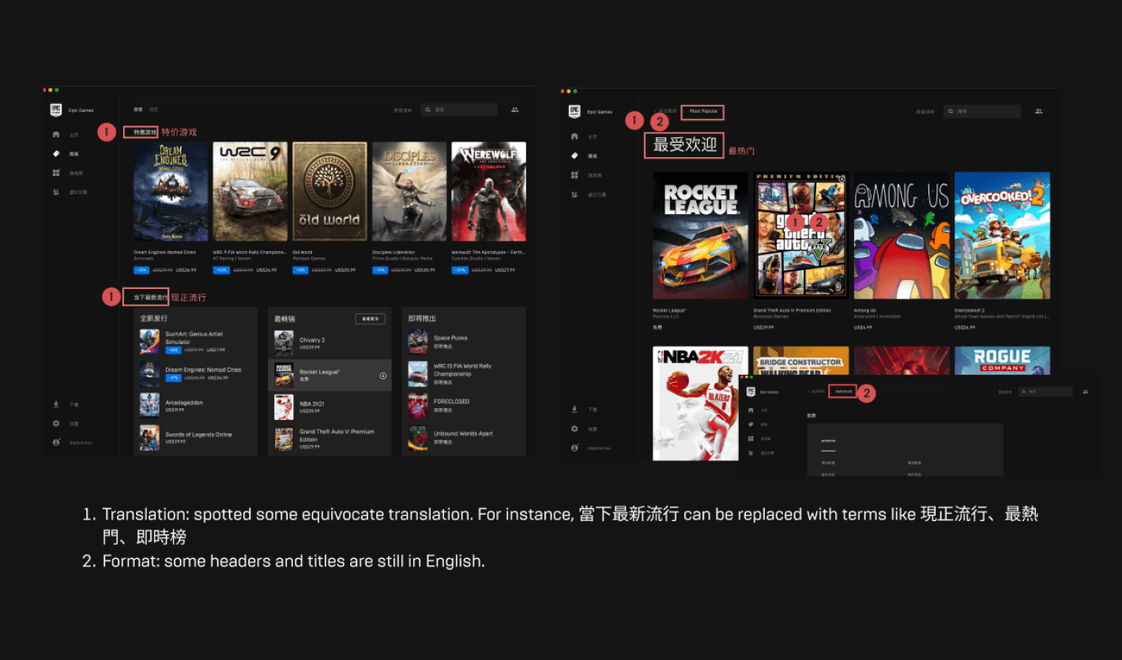Click Overcooked! 2 title text in right window
The image size is (1122, 660).
pos(970,310)
